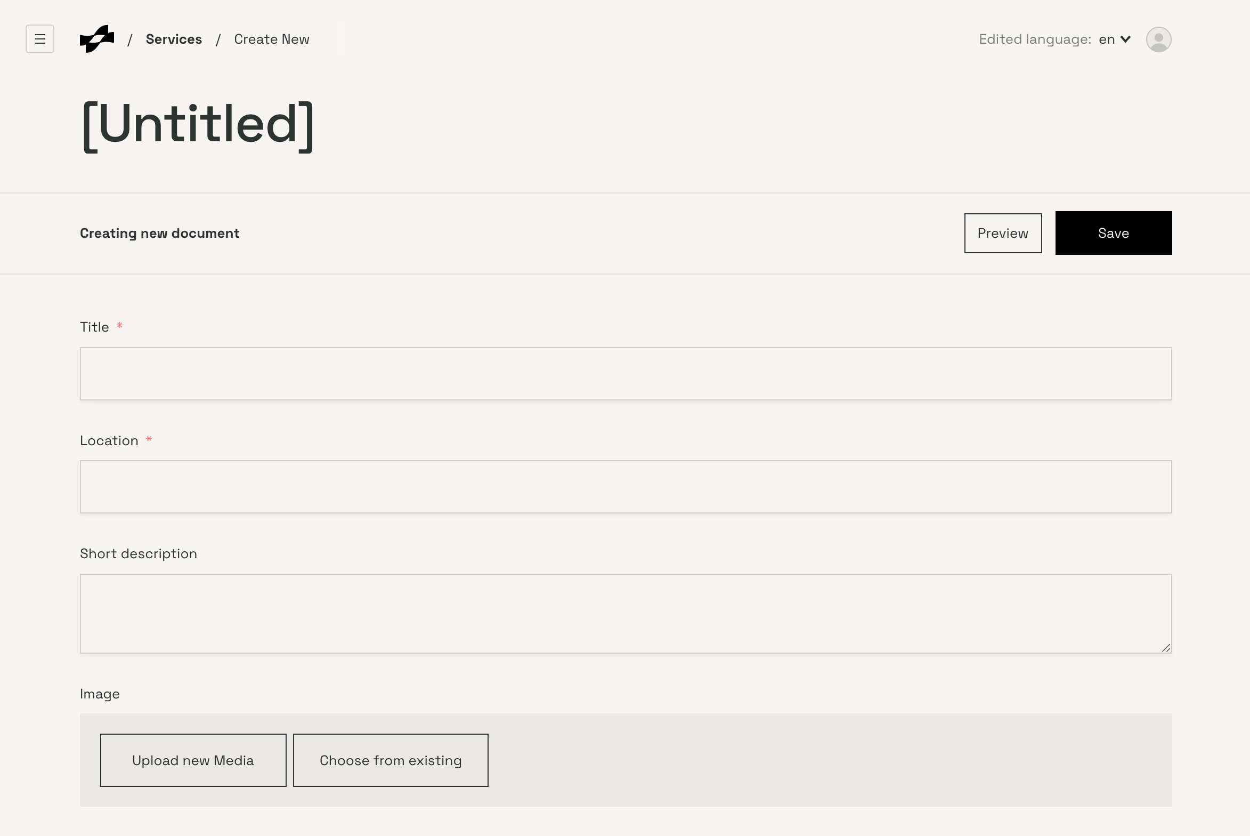Image resolution: width=1250 pixels, height=836 pixels.
Task: Focus the Title input field
Action: (x=626, y=374)
